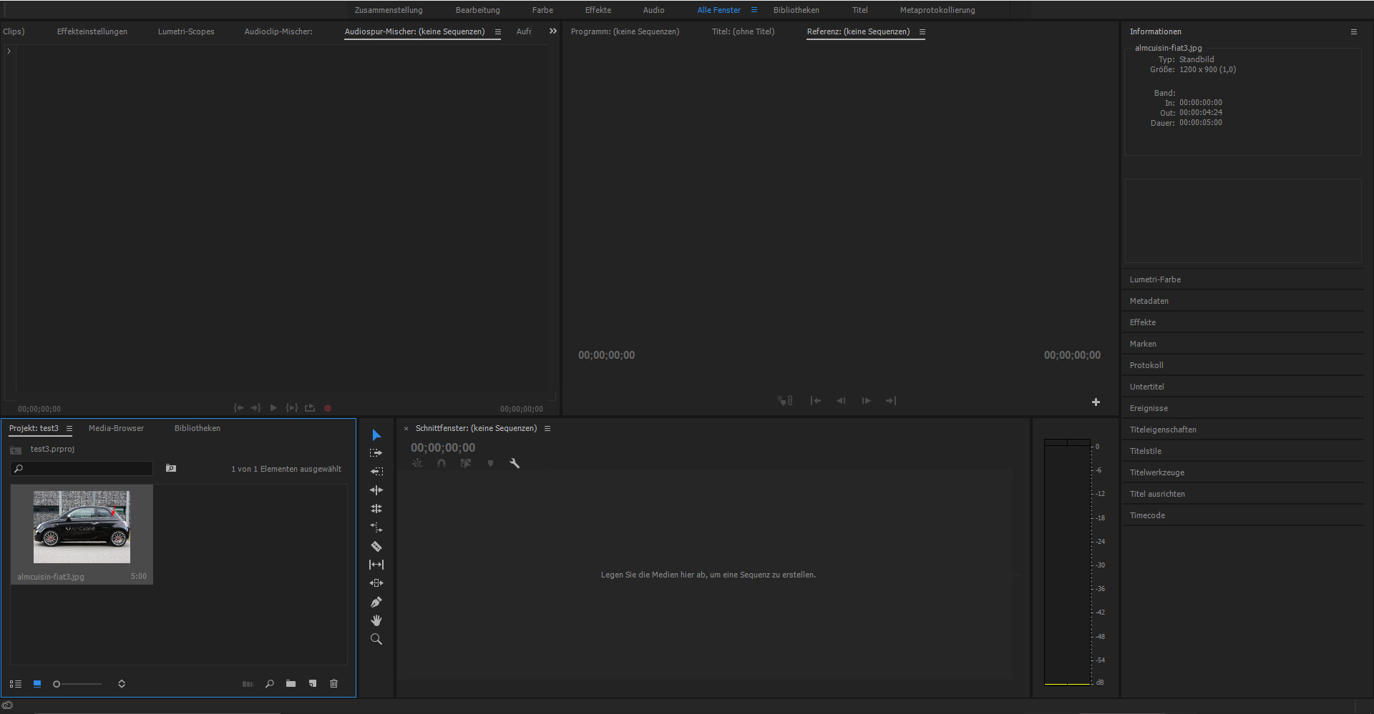Select the Rate Stretch tool
1374x714 pixels.
coord(376,527)
